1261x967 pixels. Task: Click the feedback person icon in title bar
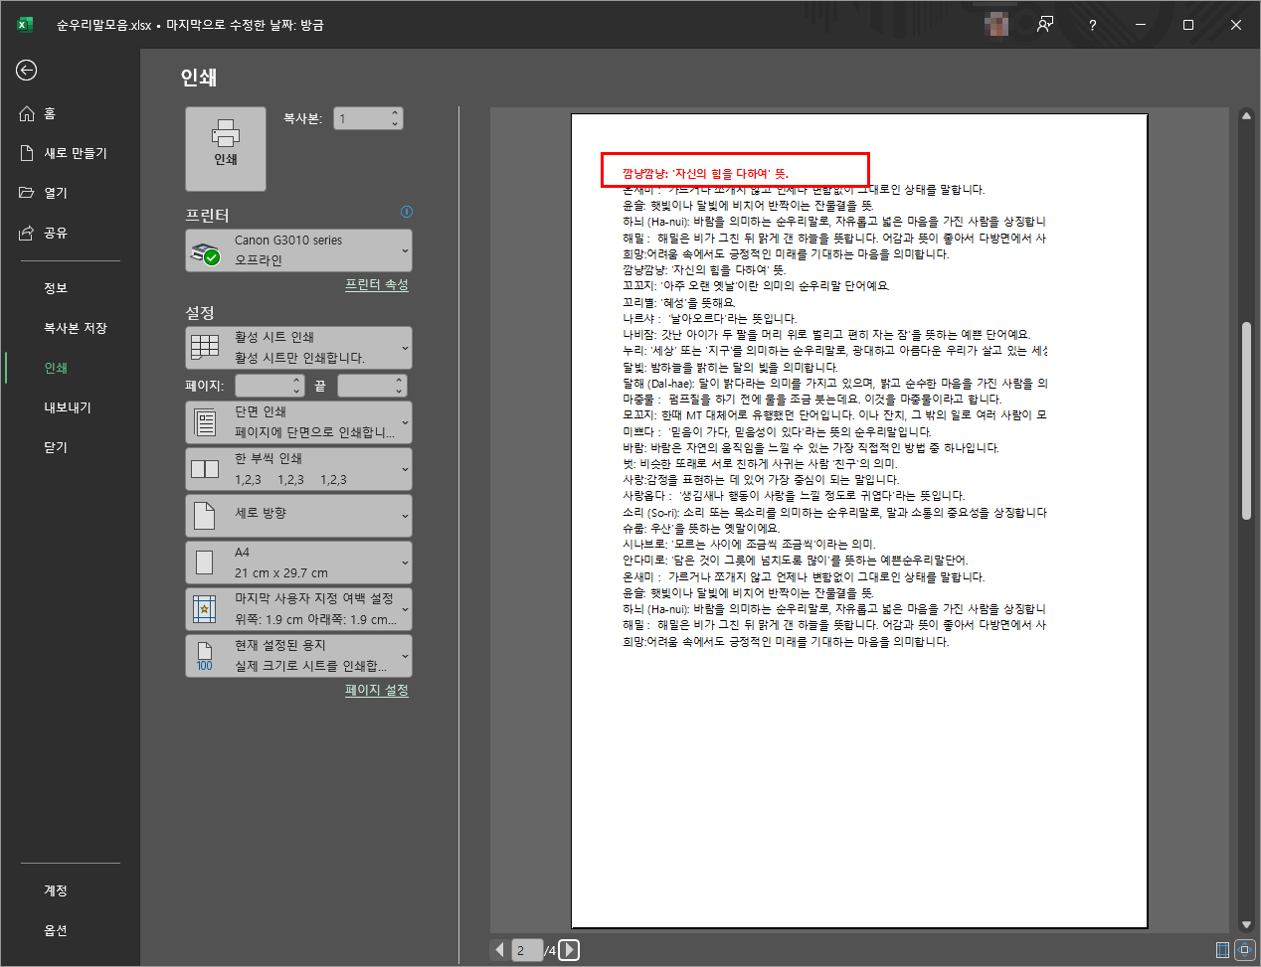pos(1045,25)
